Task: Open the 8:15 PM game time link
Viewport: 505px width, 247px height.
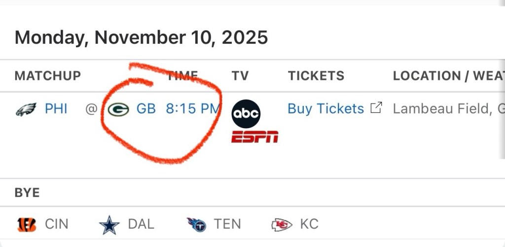Action: click(x=192, y=108)
